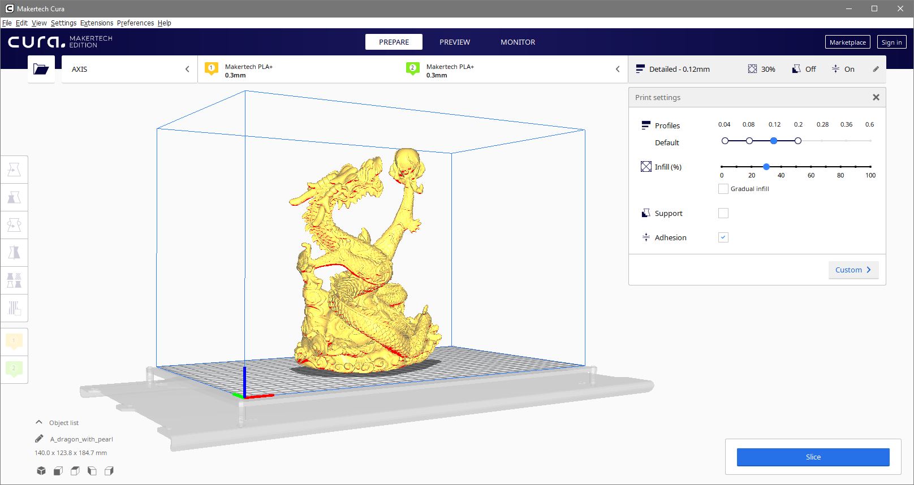Image resolution: width=914 pixels, height=485 pixels.
Task: Enable the Support checkbox
Action: [723, 213]
